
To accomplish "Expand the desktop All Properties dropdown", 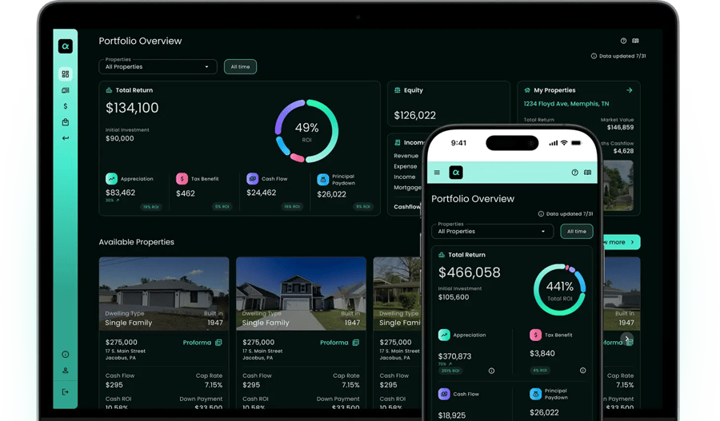I will [x=158, y=67].
